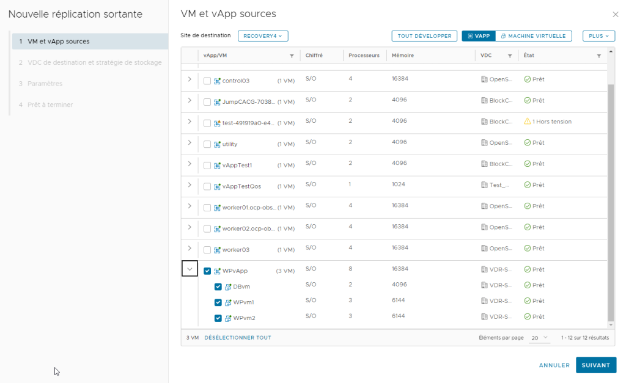626x383 pixels.
Task: Click the green ready icon in utility row
Action: pyautogui.click(x=527, y=142)
